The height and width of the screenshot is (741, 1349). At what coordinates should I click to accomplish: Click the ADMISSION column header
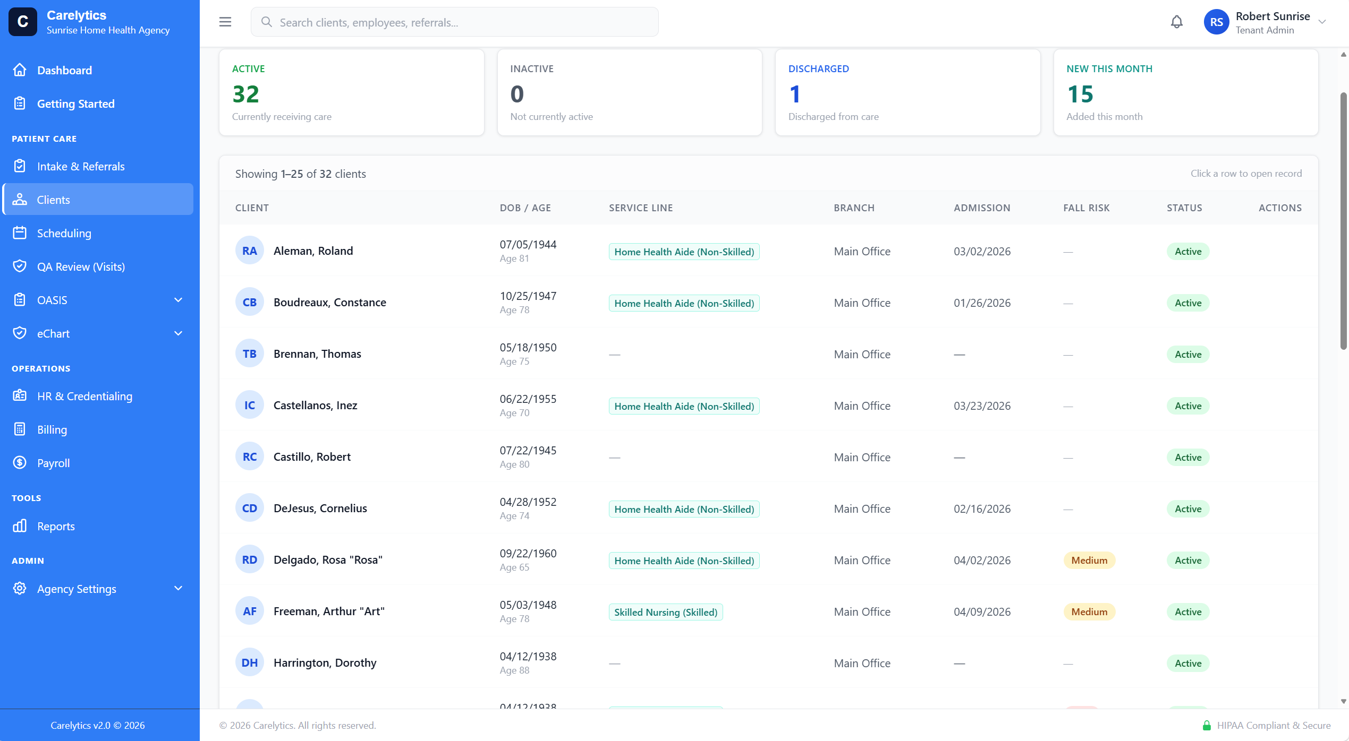pyautogui.click(x=982, y=208)
